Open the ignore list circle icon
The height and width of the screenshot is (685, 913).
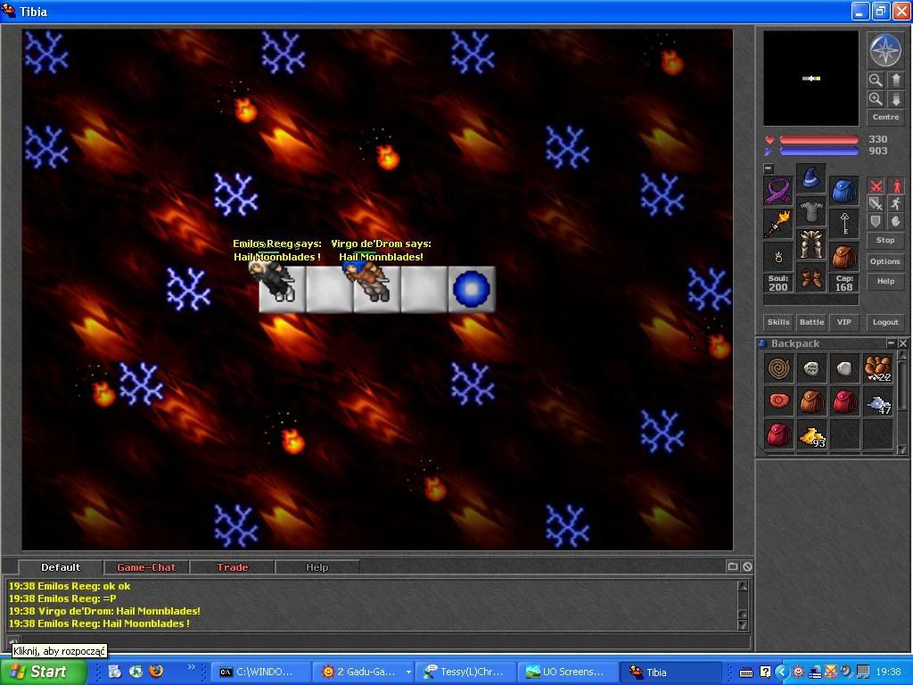tap(747, 566)
